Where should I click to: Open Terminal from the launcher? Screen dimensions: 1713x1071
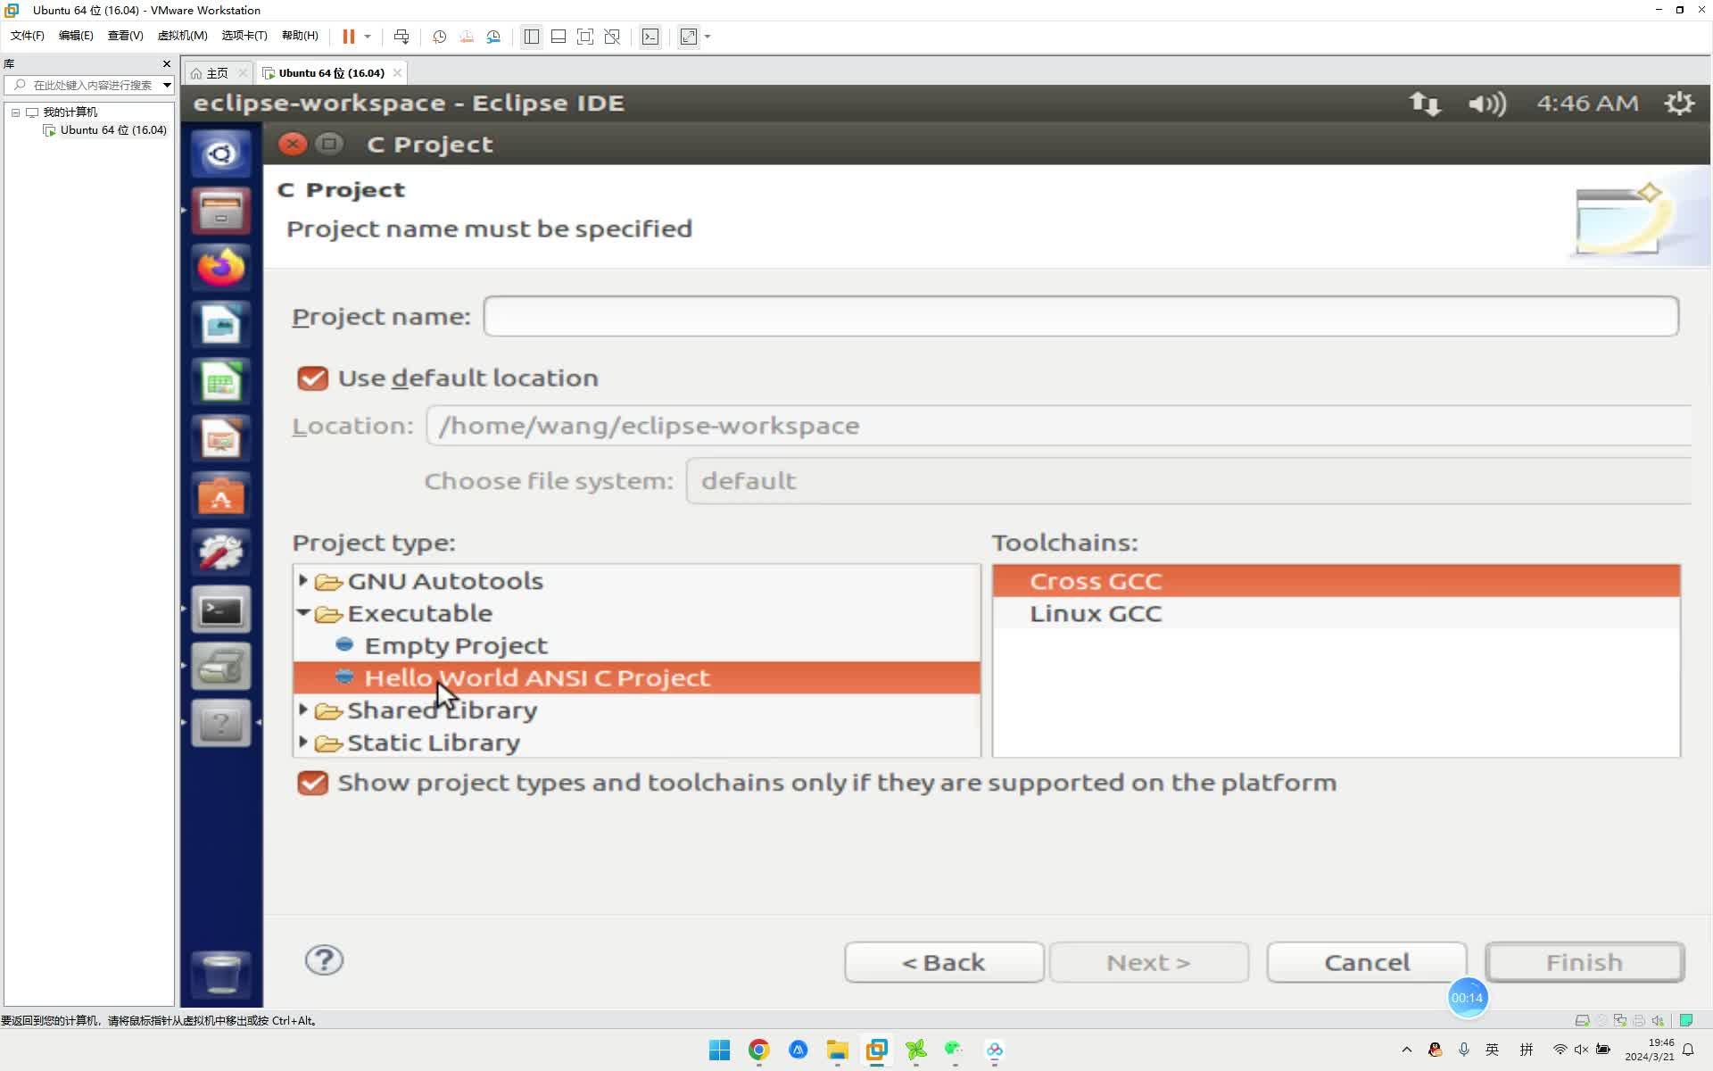220,610
